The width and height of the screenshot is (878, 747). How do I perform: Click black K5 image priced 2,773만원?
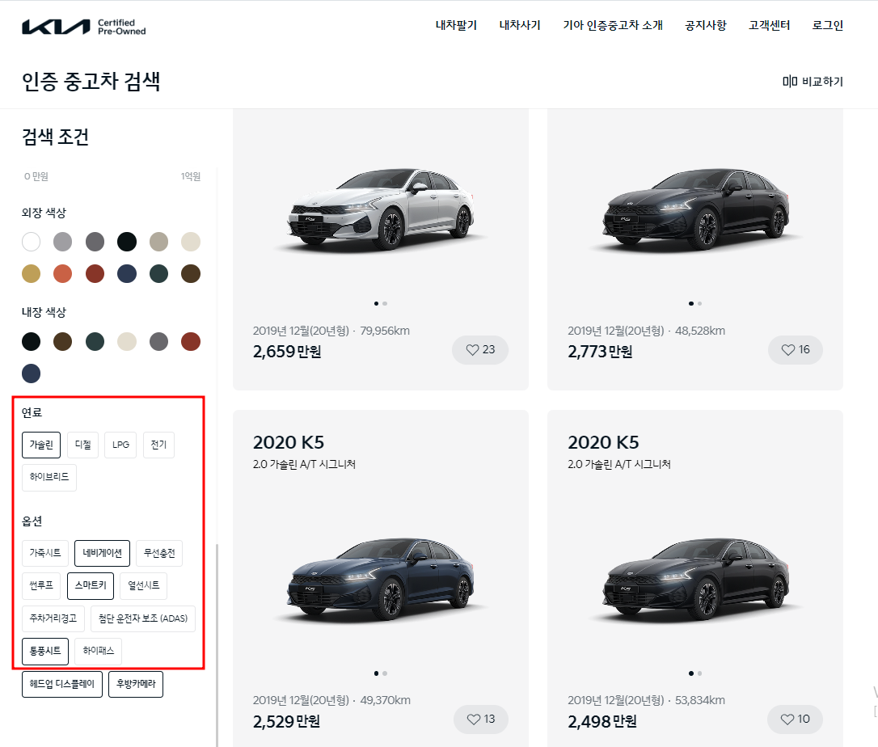tap(695, 209)
